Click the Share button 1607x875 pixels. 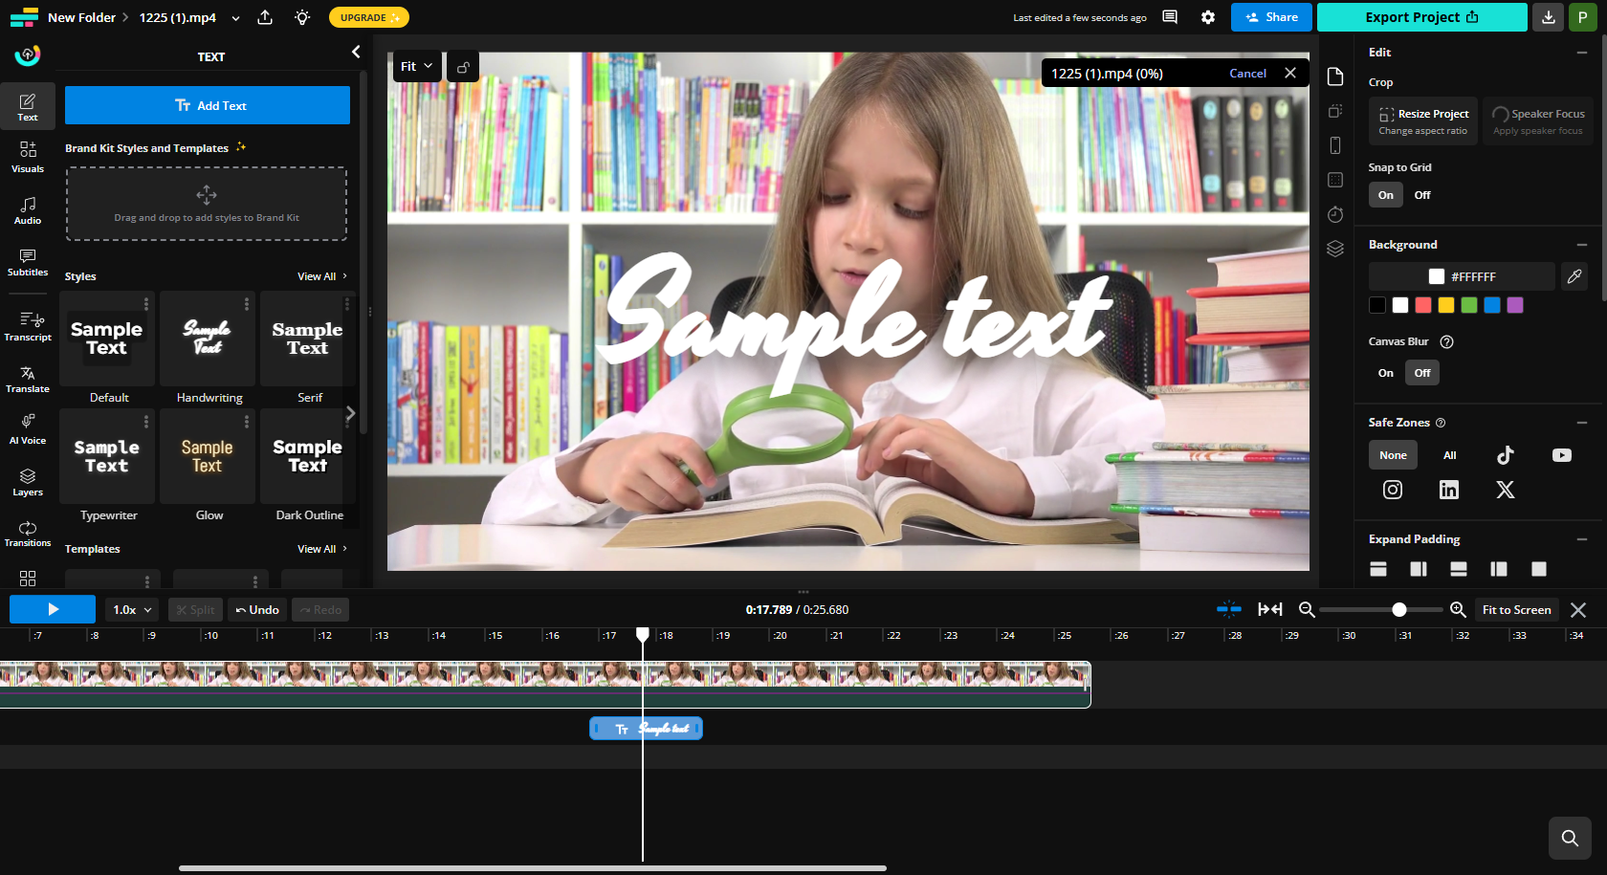pos(1271,17)
